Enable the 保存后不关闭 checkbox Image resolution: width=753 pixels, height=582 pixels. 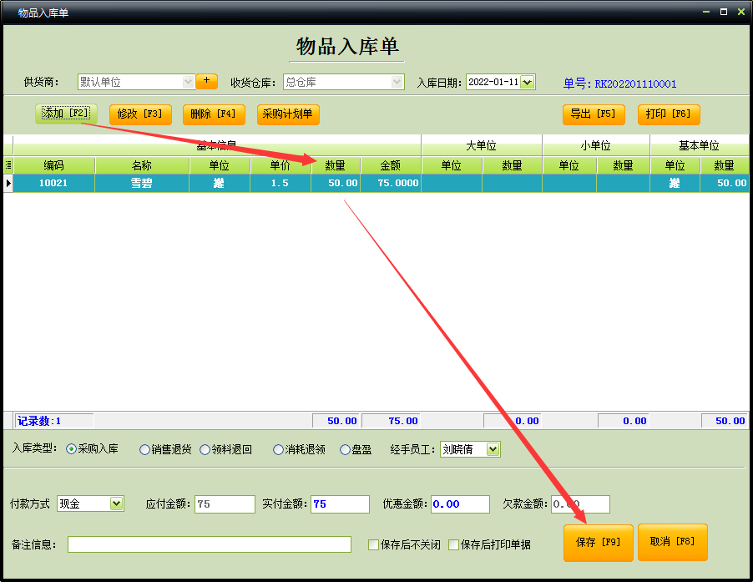pos(374,545)
